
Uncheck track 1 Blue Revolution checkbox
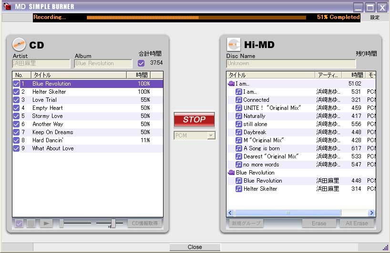16,84
